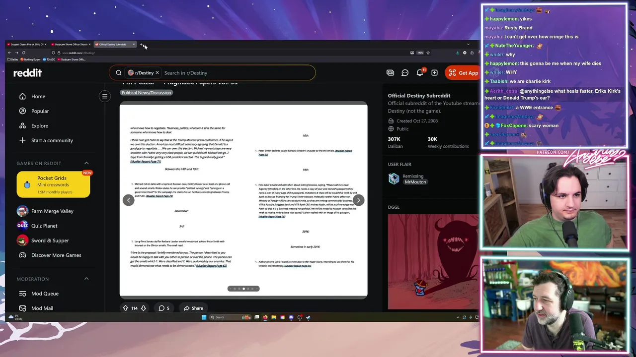Click Official Destiny Subreddit title
This screenshot has width=636, height=357.
(419, 96)
